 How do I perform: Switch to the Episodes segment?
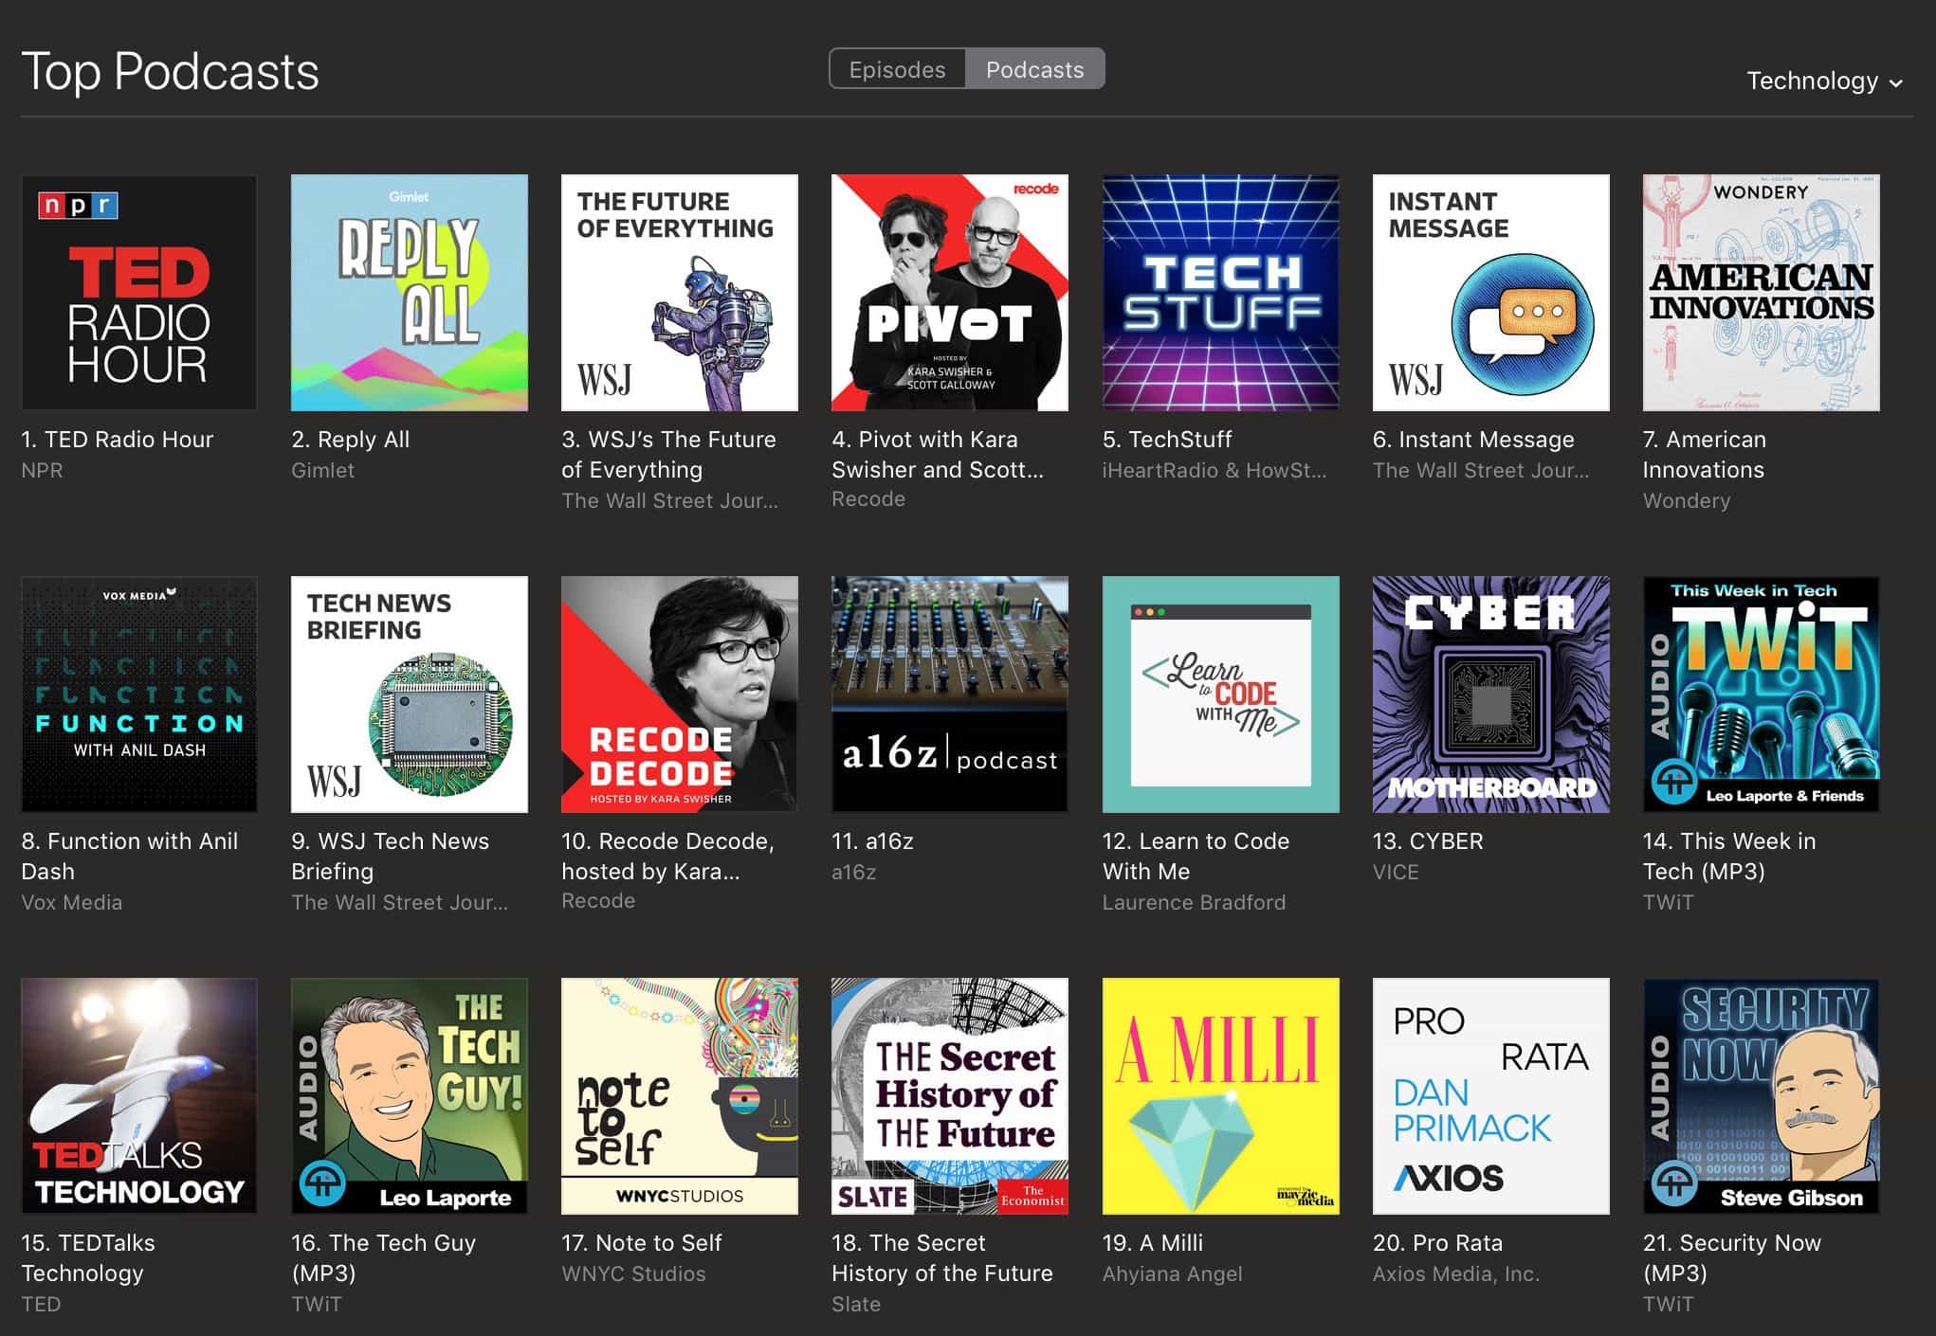pyautogui.click(x=897, y=69)
